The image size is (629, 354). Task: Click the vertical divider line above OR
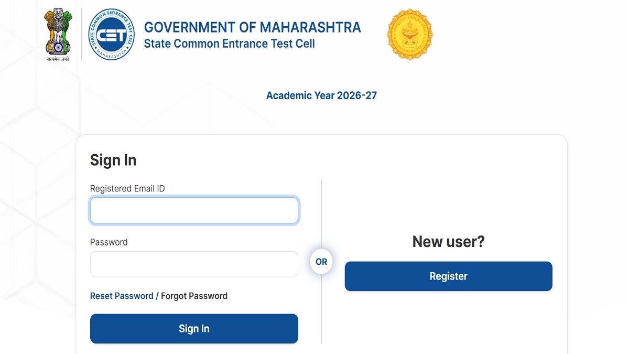(321, 215)
